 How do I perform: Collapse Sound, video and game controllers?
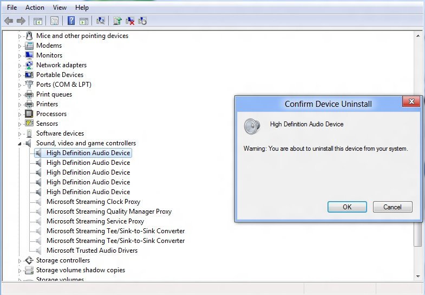[20, 144]
